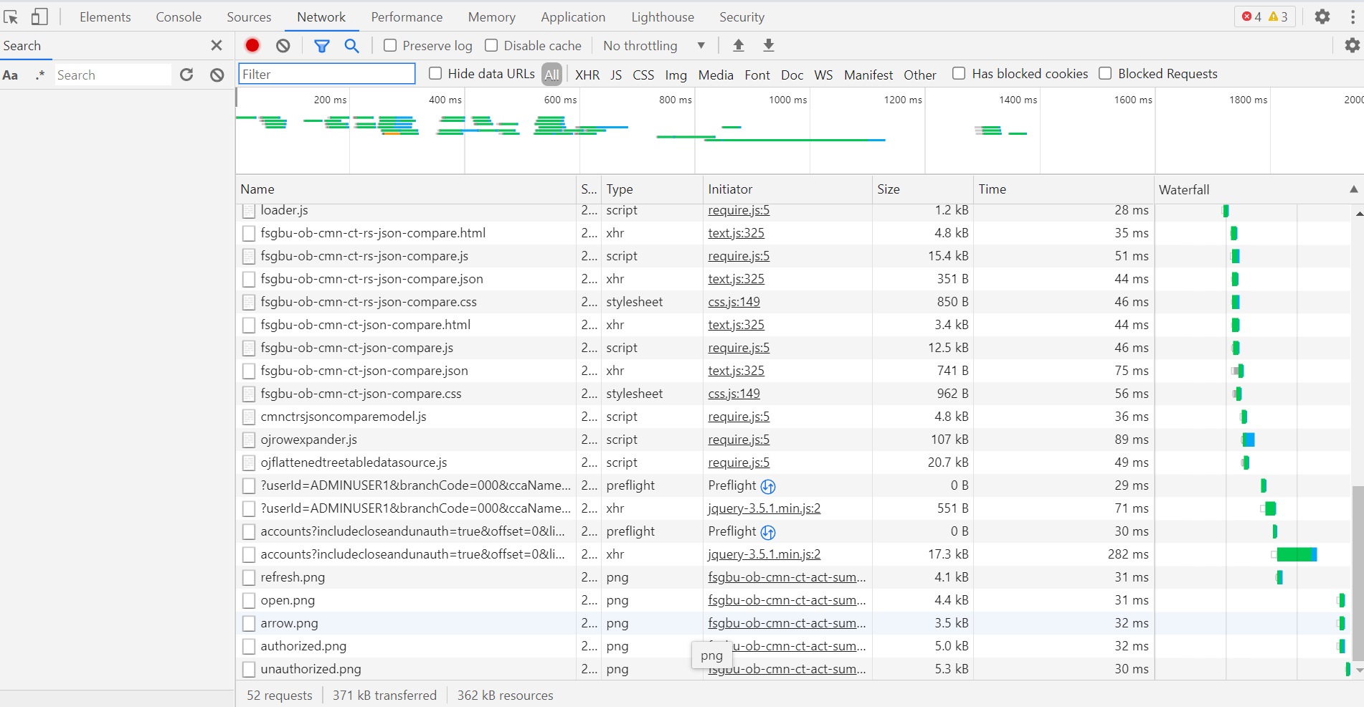
Task: Check the Disable cache option
Action: click(x=491, y=45)
